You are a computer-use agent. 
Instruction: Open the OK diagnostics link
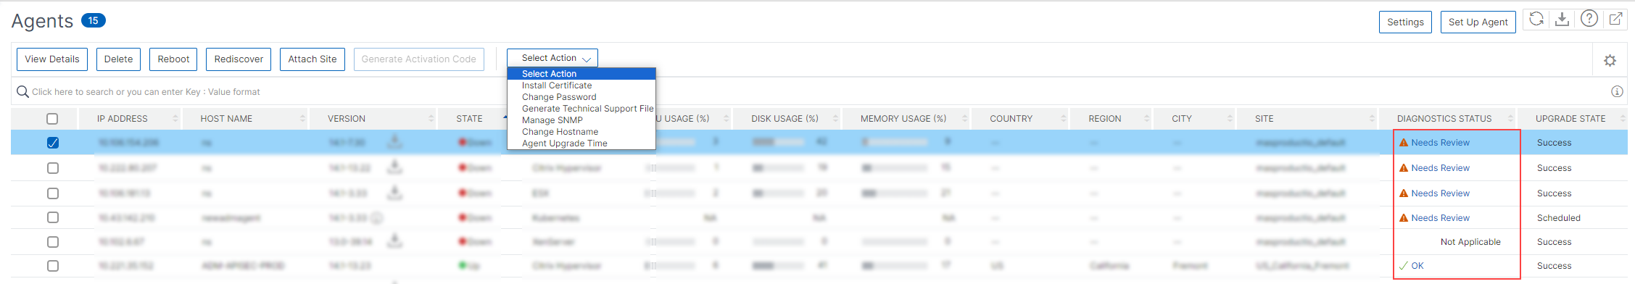point(1417,266)
